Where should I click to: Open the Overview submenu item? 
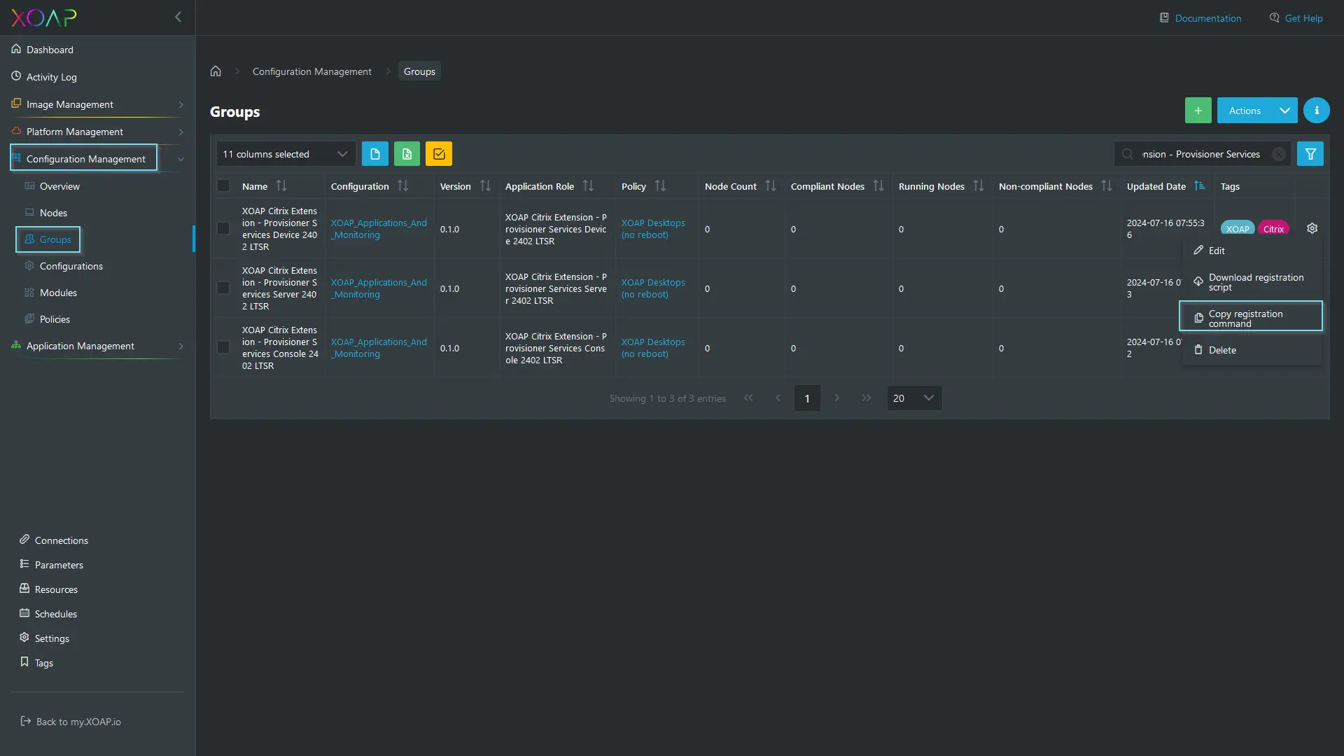[59, 186]
